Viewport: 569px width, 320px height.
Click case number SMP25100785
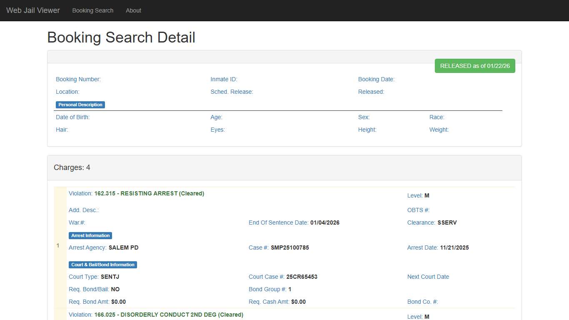[289, 247]
